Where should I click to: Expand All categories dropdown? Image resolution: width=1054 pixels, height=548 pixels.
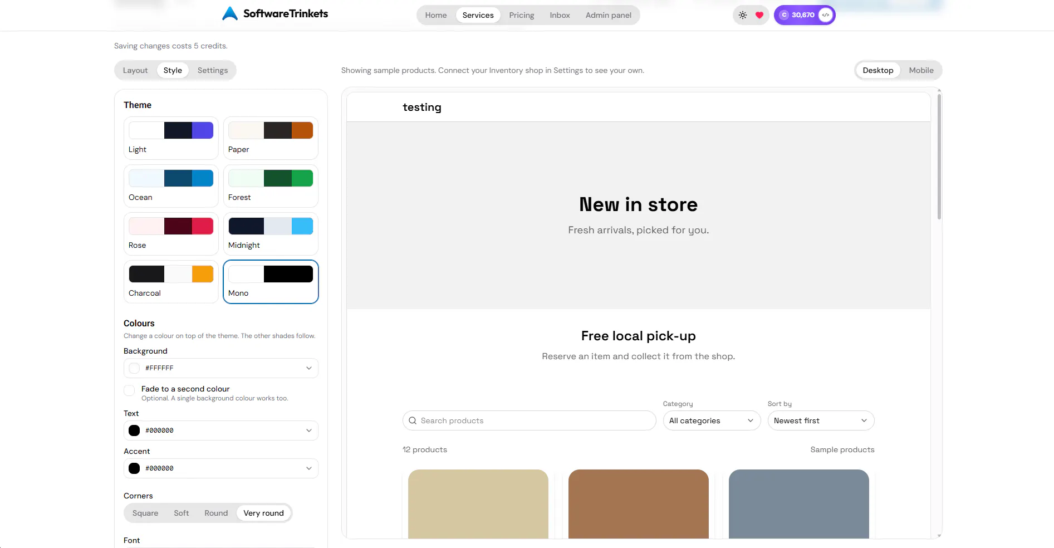[712, 420]
